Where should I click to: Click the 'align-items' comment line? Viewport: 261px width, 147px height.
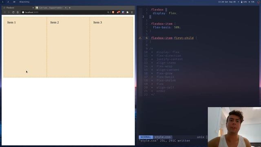(x=166, y=63)
